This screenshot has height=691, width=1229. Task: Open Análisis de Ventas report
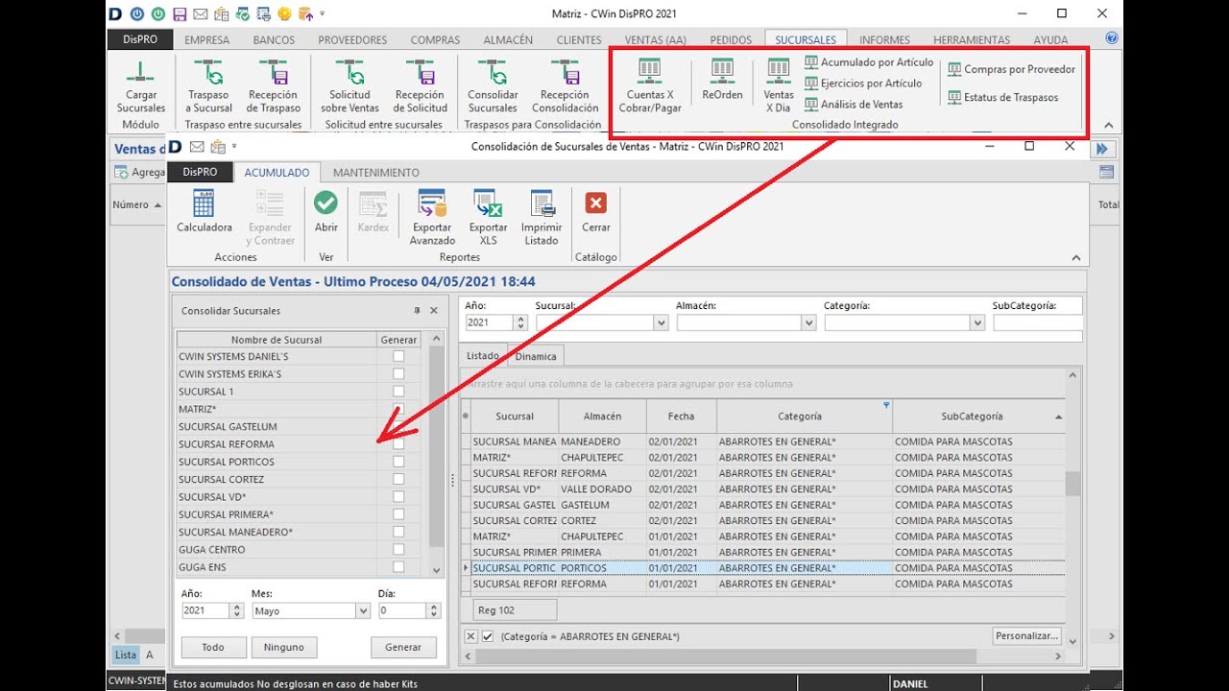tap(854, 105)
